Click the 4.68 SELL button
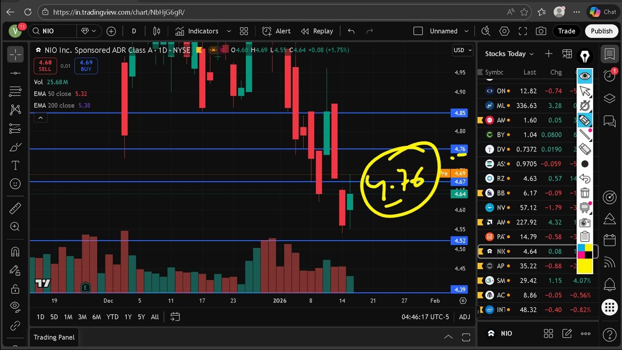 click(45, 66)
